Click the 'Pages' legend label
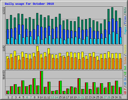 tap(125, 30)
